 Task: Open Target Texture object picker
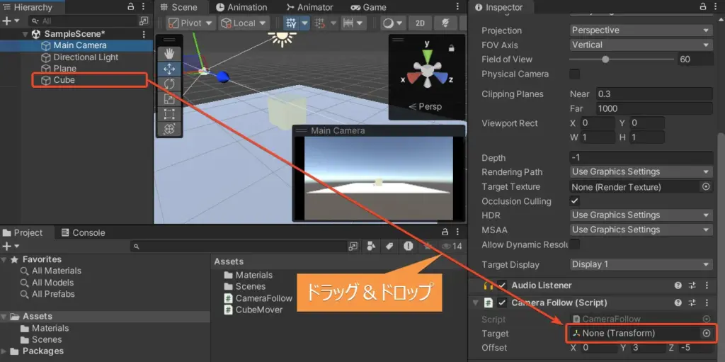706,186
